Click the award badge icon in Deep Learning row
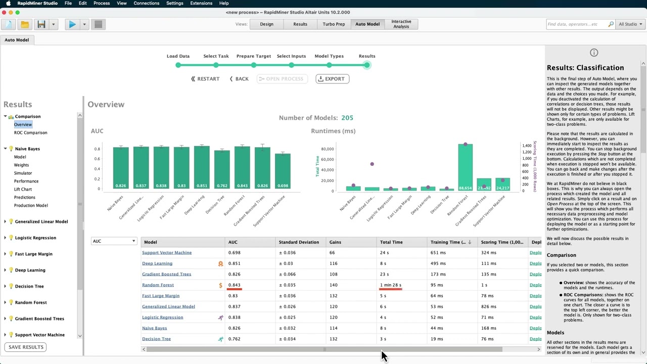 pyautogui.click(x=220, y=264)
